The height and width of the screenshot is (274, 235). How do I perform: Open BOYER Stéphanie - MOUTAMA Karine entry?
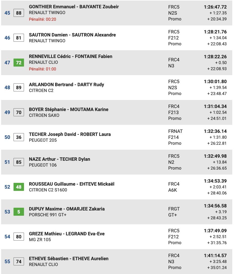coord(68,109)
